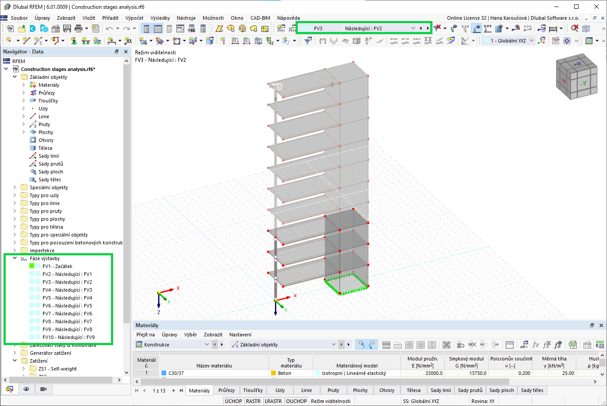Viewport: 607px width, 406px height.
Task: Click Nastavení in the Materiály panel menu
Action: (240, 335)
